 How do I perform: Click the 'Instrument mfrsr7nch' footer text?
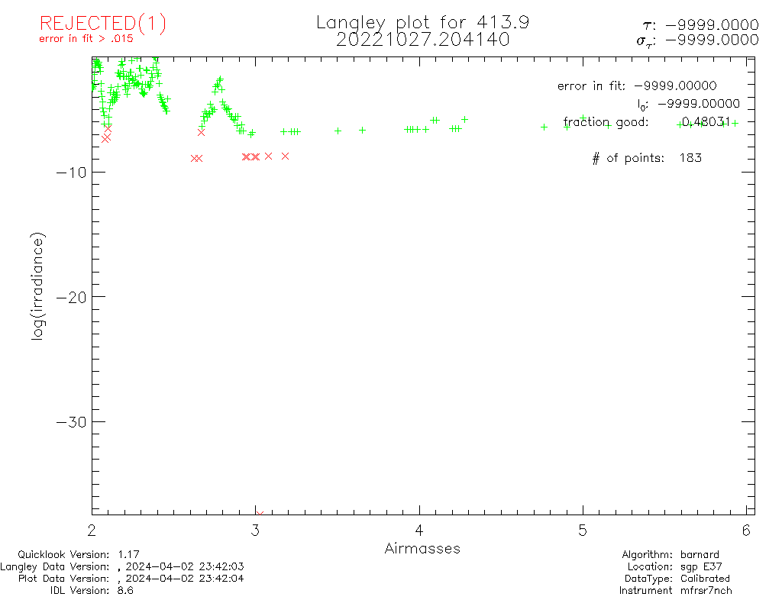tap(664, 590)
